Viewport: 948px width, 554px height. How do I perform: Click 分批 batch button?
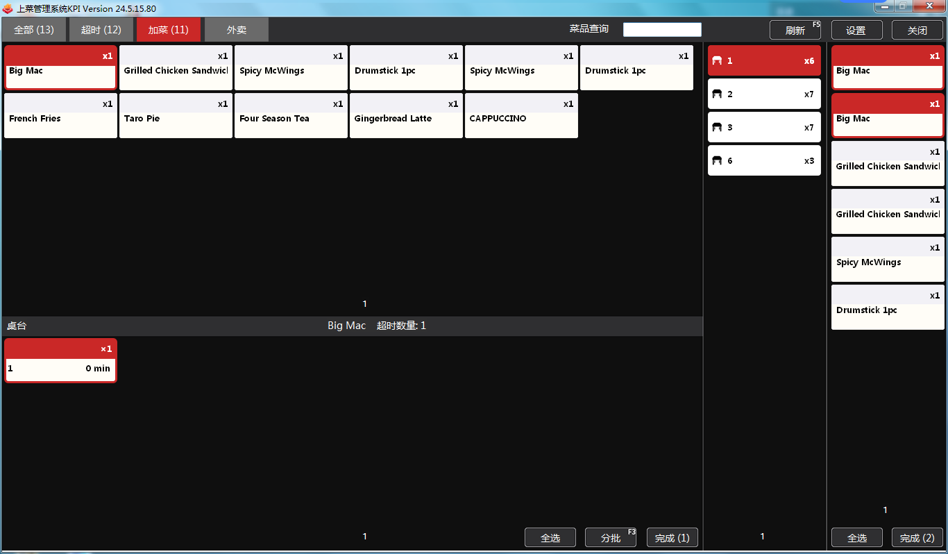(611, 538)
